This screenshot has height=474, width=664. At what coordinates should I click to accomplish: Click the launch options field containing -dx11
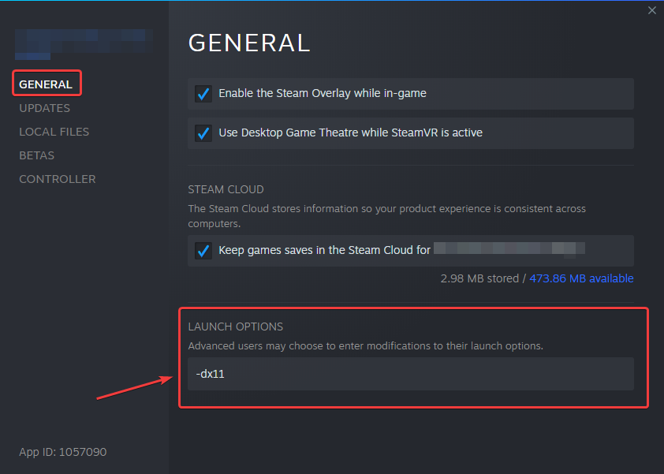pos(410,374)
